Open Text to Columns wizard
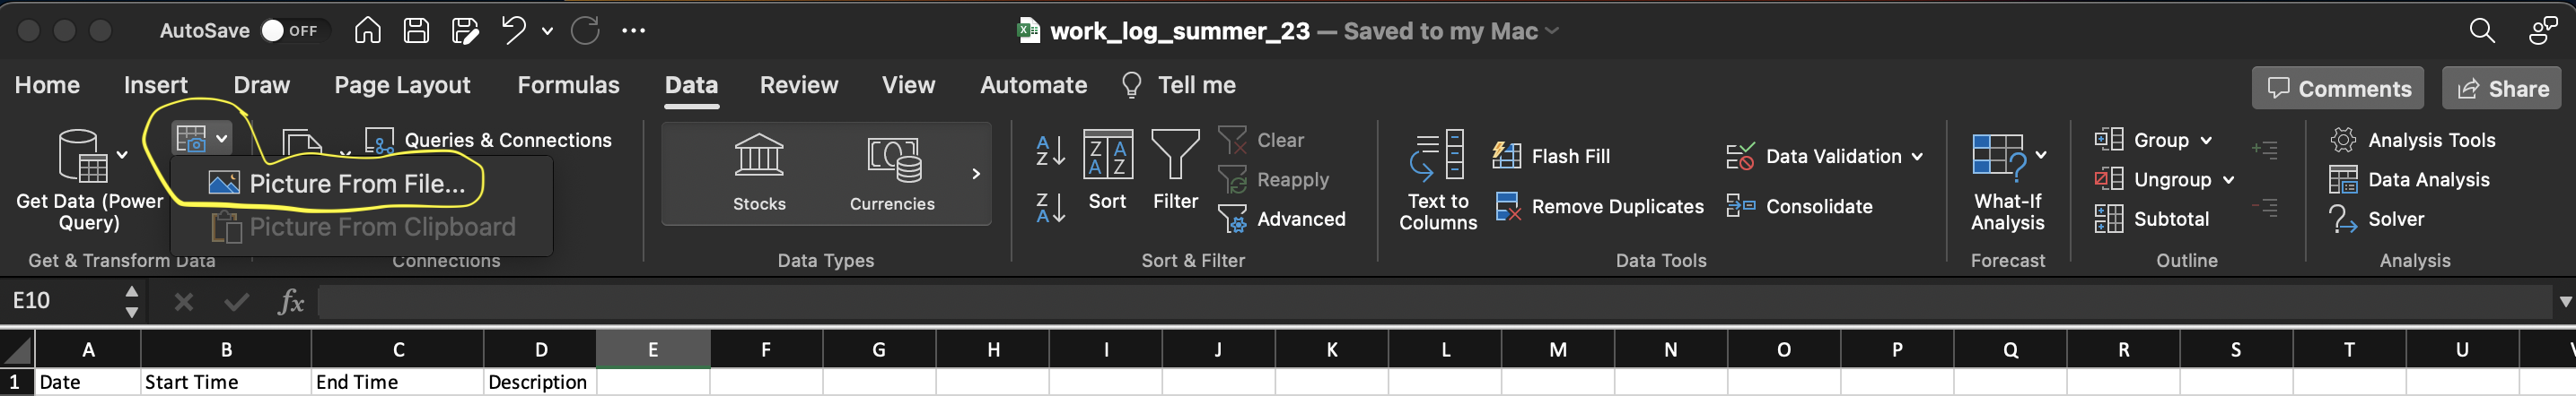 click(x=1437, y=181)
